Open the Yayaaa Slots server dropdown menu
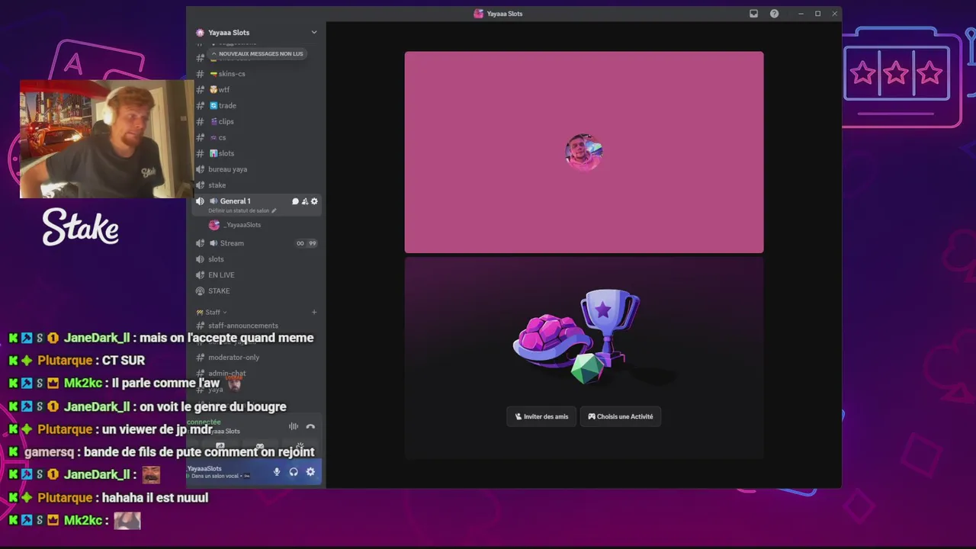 pyautogui.click(x=313, y=32)
